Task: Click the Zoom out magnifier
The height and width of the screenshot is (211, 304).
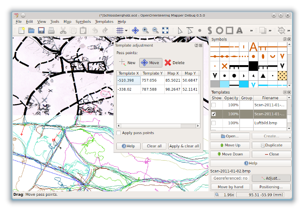Action: pos(155,30)
